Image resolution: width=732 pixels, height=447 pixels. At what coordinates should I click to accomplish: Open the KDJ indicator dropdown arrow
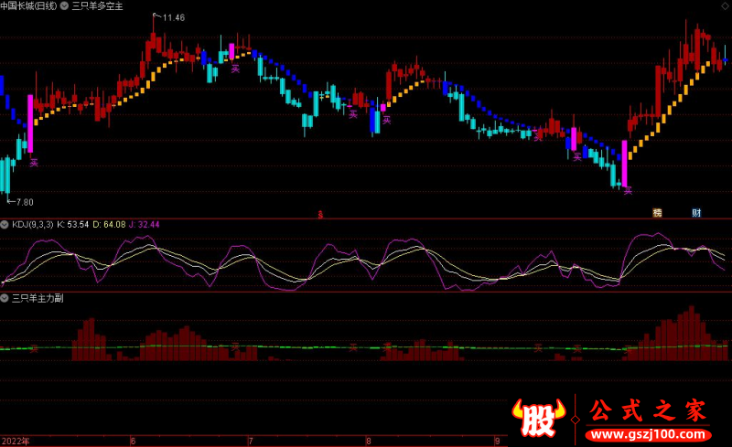click(x=5, y=225)
